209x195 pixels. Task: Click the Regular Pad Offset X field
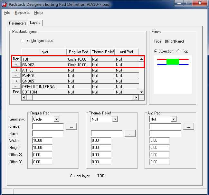(43, 155)
